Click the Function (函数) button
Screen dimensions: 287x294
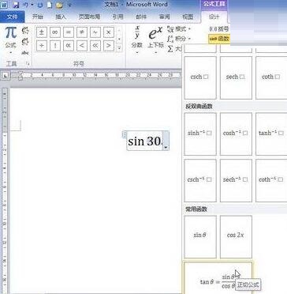pos(219,39)
